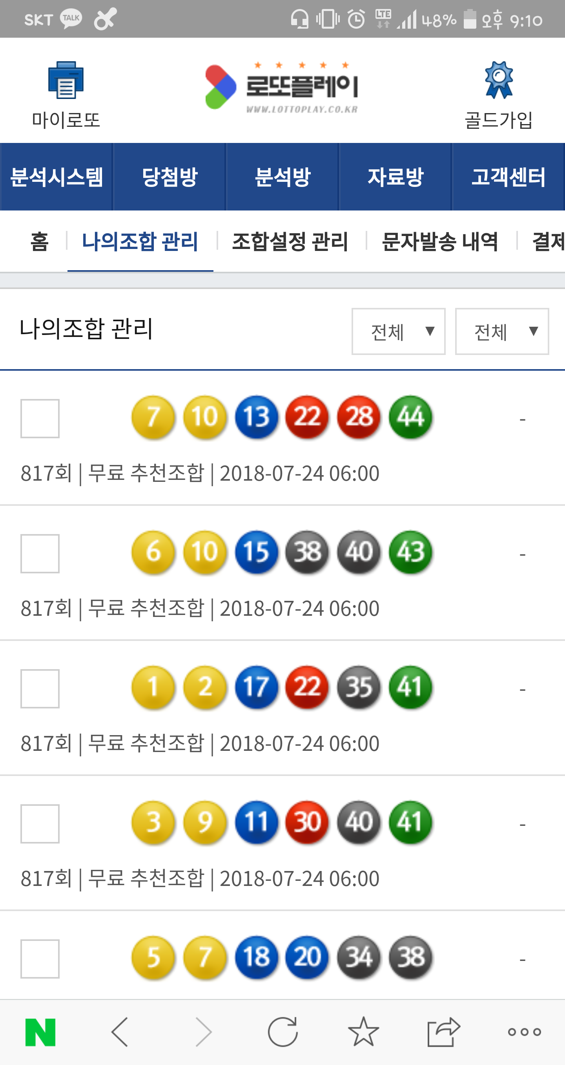
Task: Reload the page with the refresh icon
Action: pos(282,1032)
